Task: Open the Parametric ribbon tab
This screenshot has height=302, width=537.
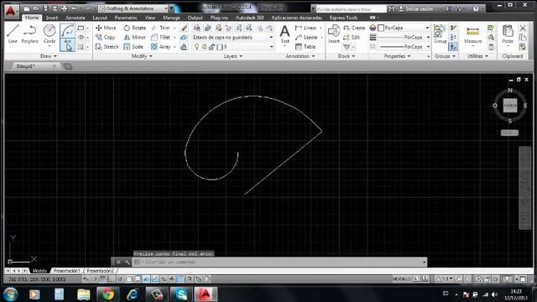Action: tap(126, 18)
